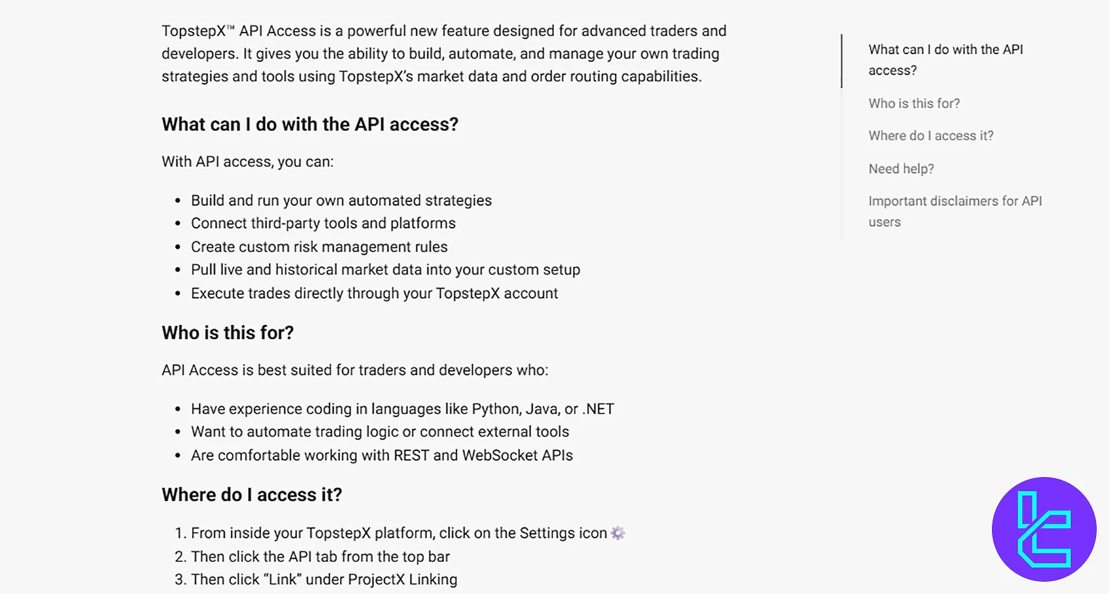1109x594 pixels.
Task: Select 'Execute trades directly through your TopstepX account' bullet
Action: tap(374, 293)
